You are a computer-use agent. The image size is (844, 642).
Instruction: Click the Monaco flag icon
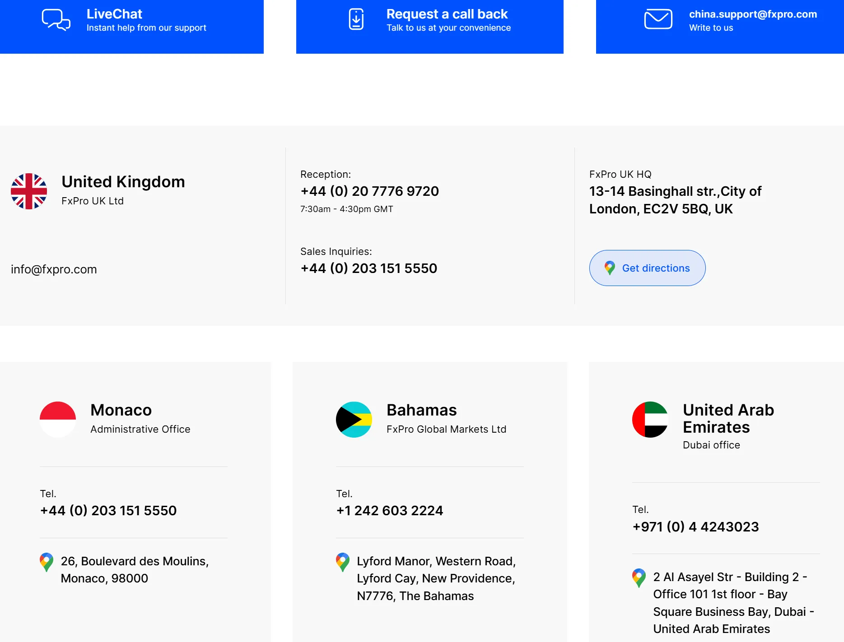[58, 420]
